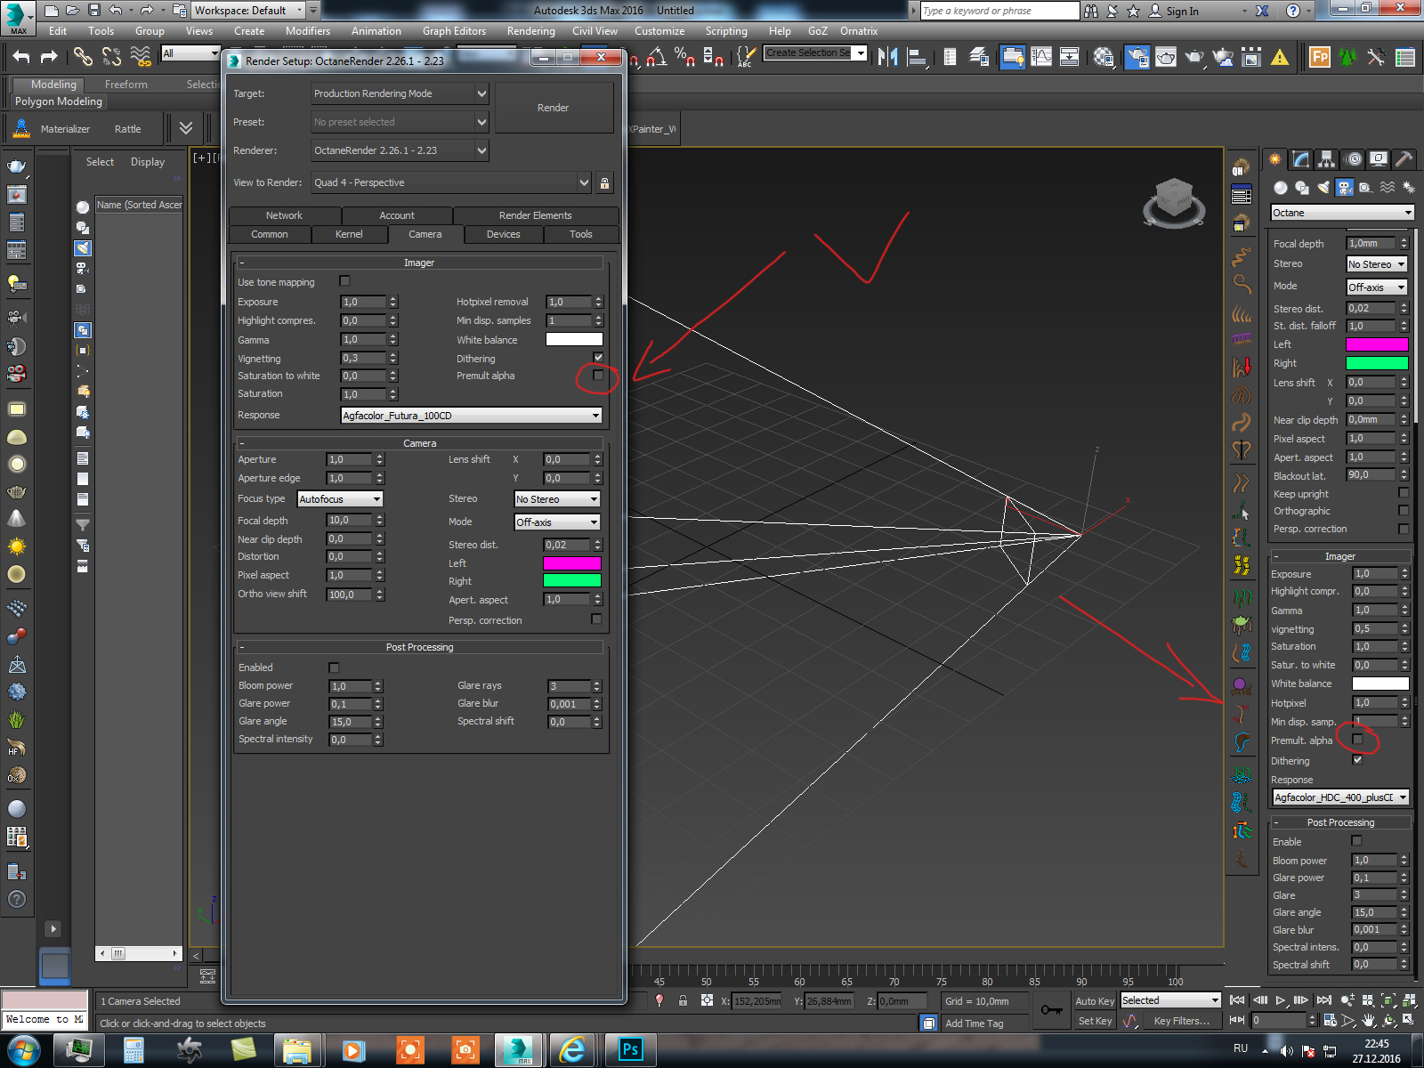
Task: Switch to the Render Elements tab
Action: [x=536, y=215]
